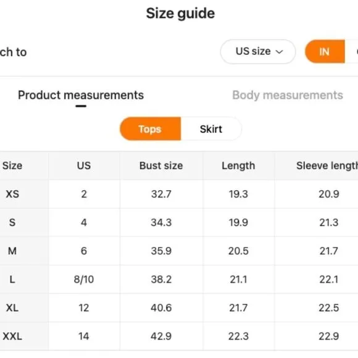The height and width of the screenshot is (358, 358).
Task: Click the Size column header
Action: point(12,165)
